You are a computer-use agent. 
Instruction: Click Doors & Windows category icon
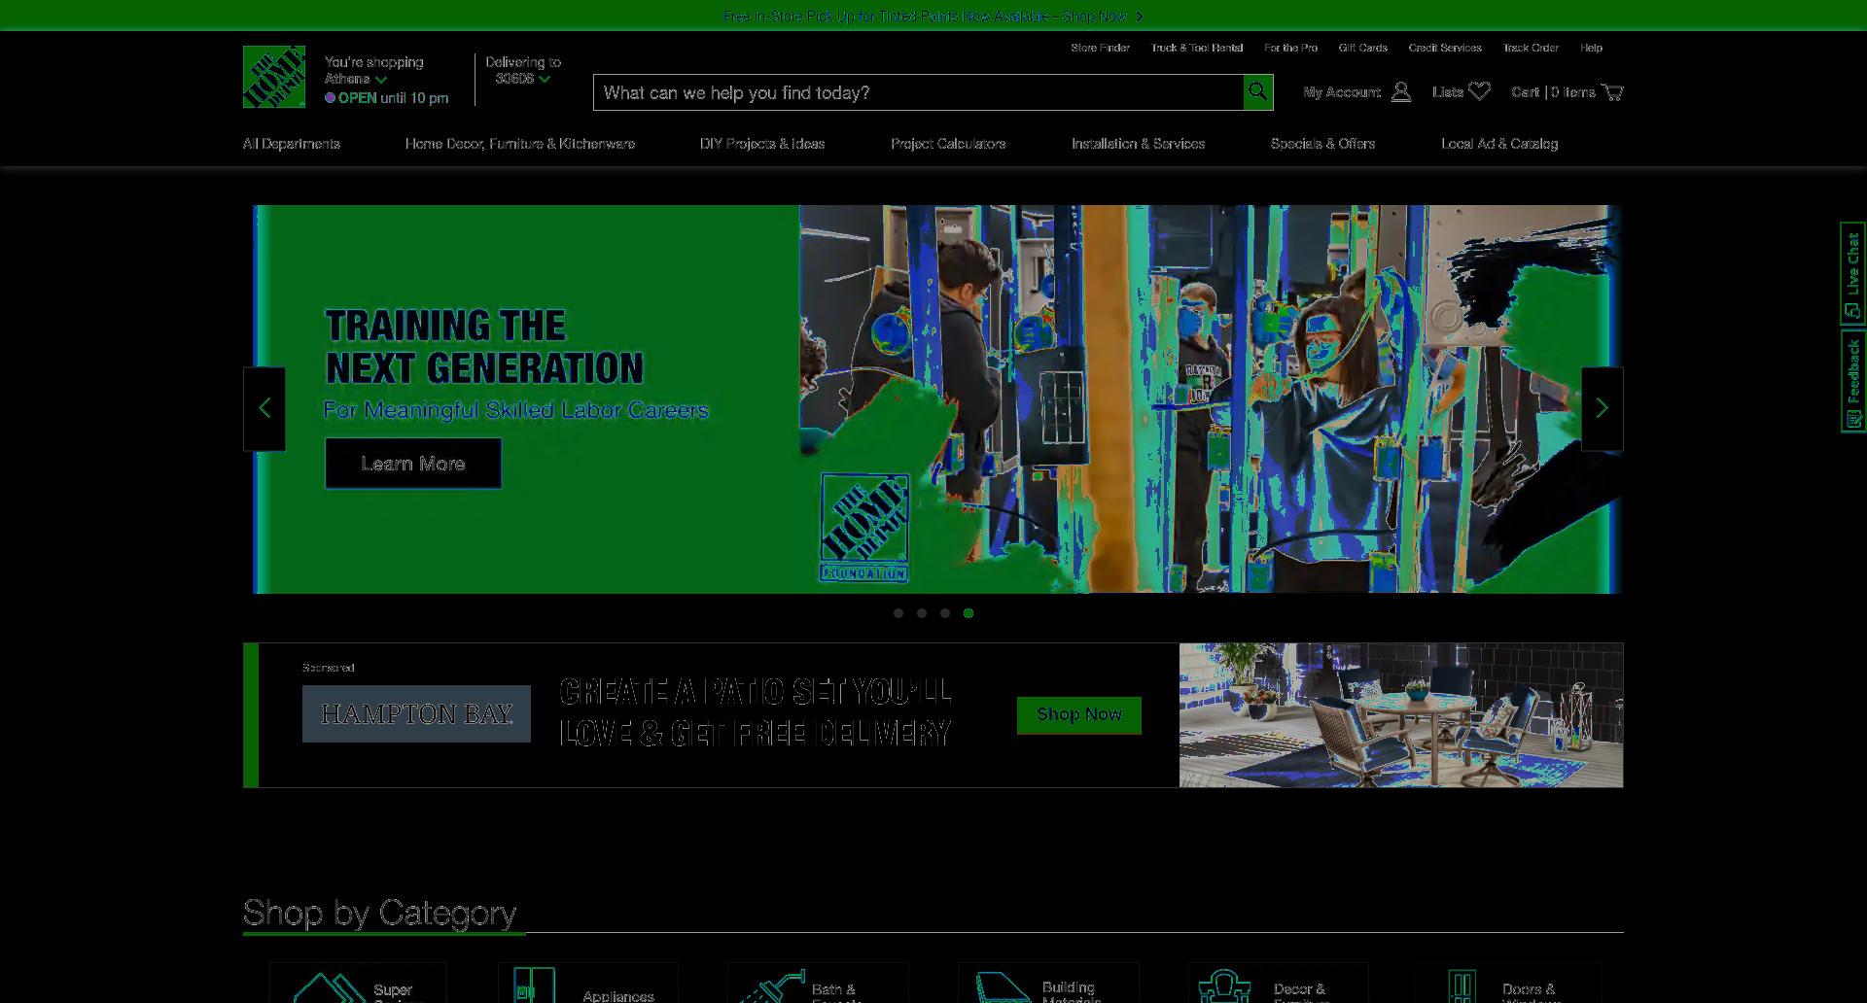(1462, 986)
